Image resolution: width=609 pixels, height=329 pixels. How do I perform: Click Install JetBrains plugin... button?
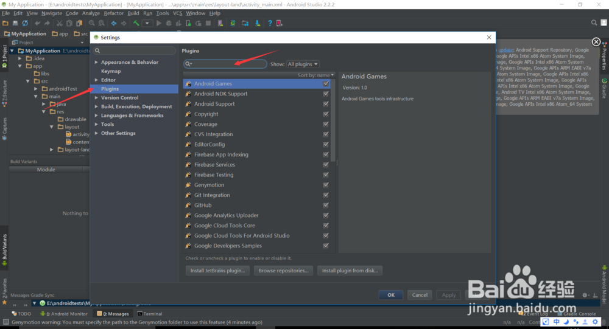pyautogui.click(x=217, y=271)
